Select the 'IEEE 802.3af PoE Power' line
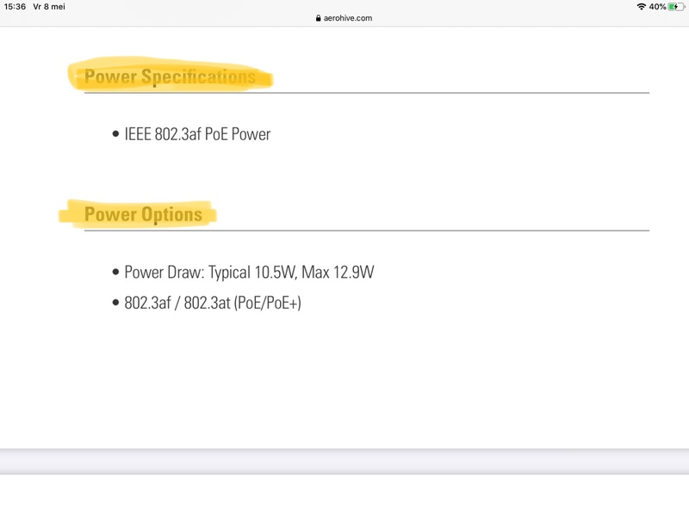Screen dimensions: 689x516 click(x=197, y=134)
